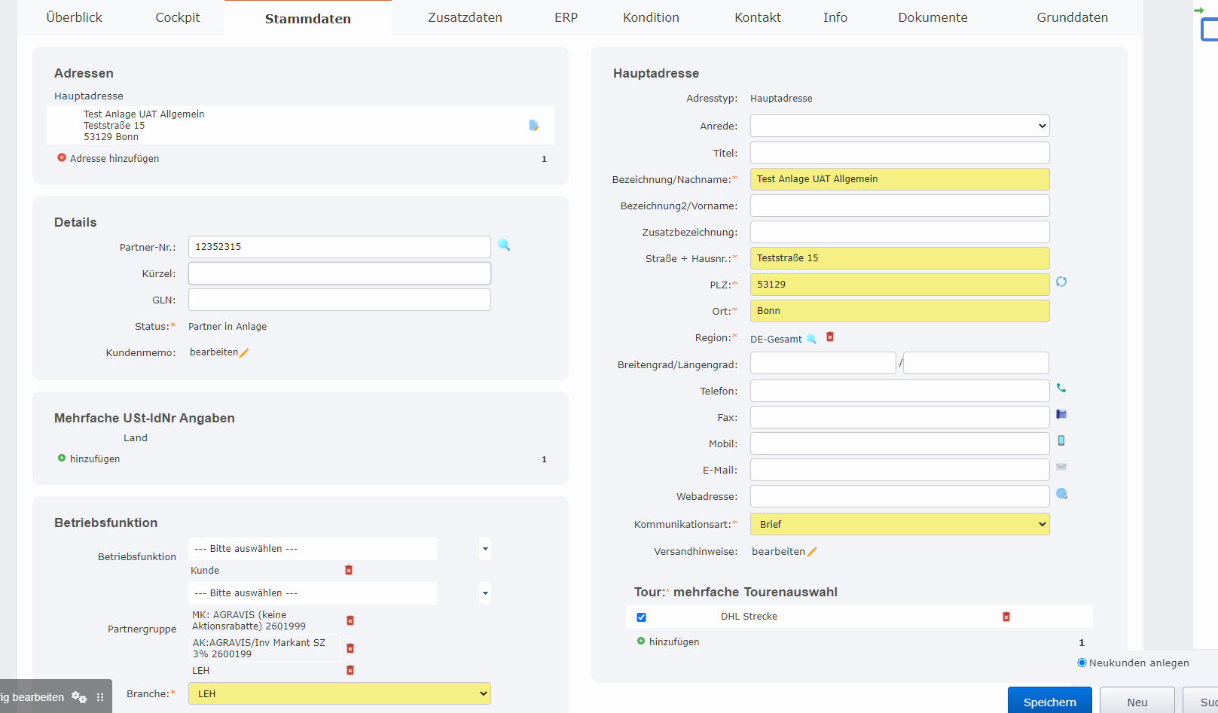Open the Kommunikationsart dropdown showing Brief
This screenshot has width=1218, height=713.
[899, 524]
